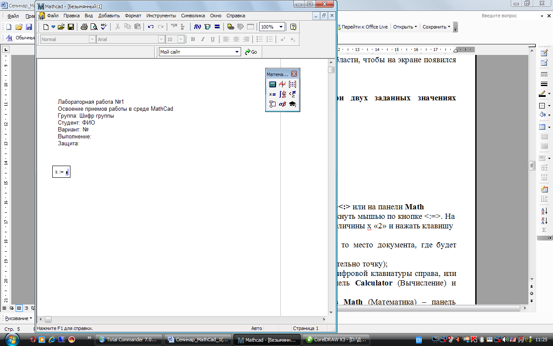Open the Graph palette in Math toolbar
Screen dimensions: 553x346
tap(283, 84)
